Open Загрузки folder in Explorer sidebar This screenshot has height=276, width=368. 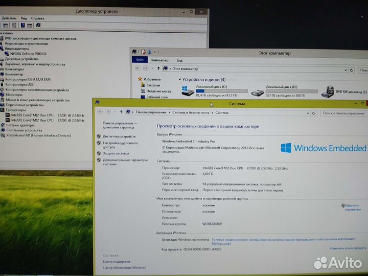[153, 85]
